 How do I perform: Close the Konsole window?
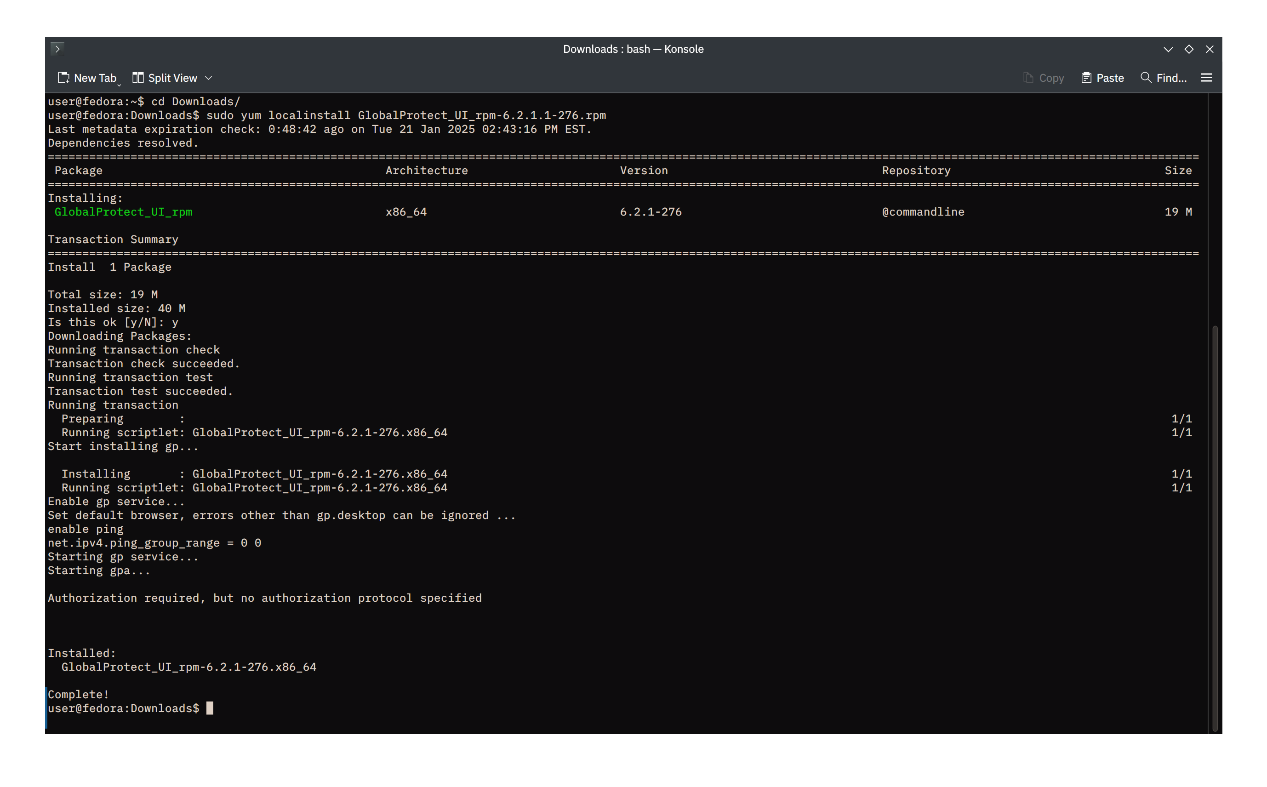(1210, 49)
